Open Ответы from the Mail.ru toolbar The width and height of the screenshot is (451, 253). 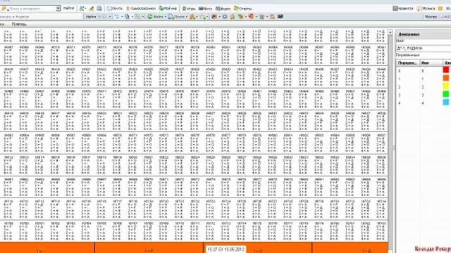[x=242, y=8]
